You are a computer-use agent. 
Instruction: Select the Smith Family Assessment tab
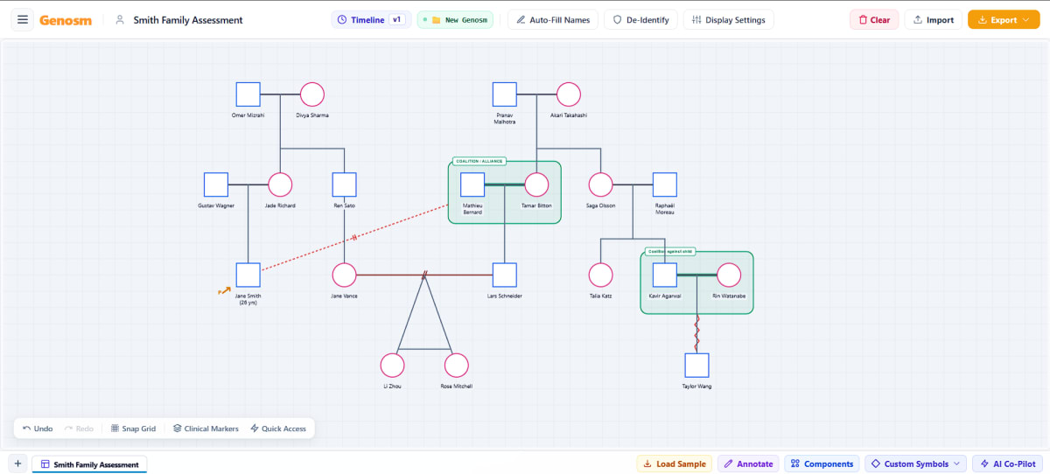pos(89,464)
